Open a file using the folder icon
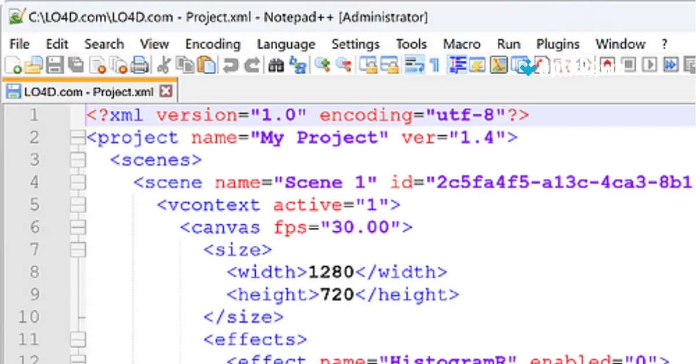The image size is (696, 364). (33, 65)
